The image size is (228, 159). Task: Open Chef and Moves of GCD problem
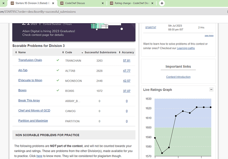[34, 110]
